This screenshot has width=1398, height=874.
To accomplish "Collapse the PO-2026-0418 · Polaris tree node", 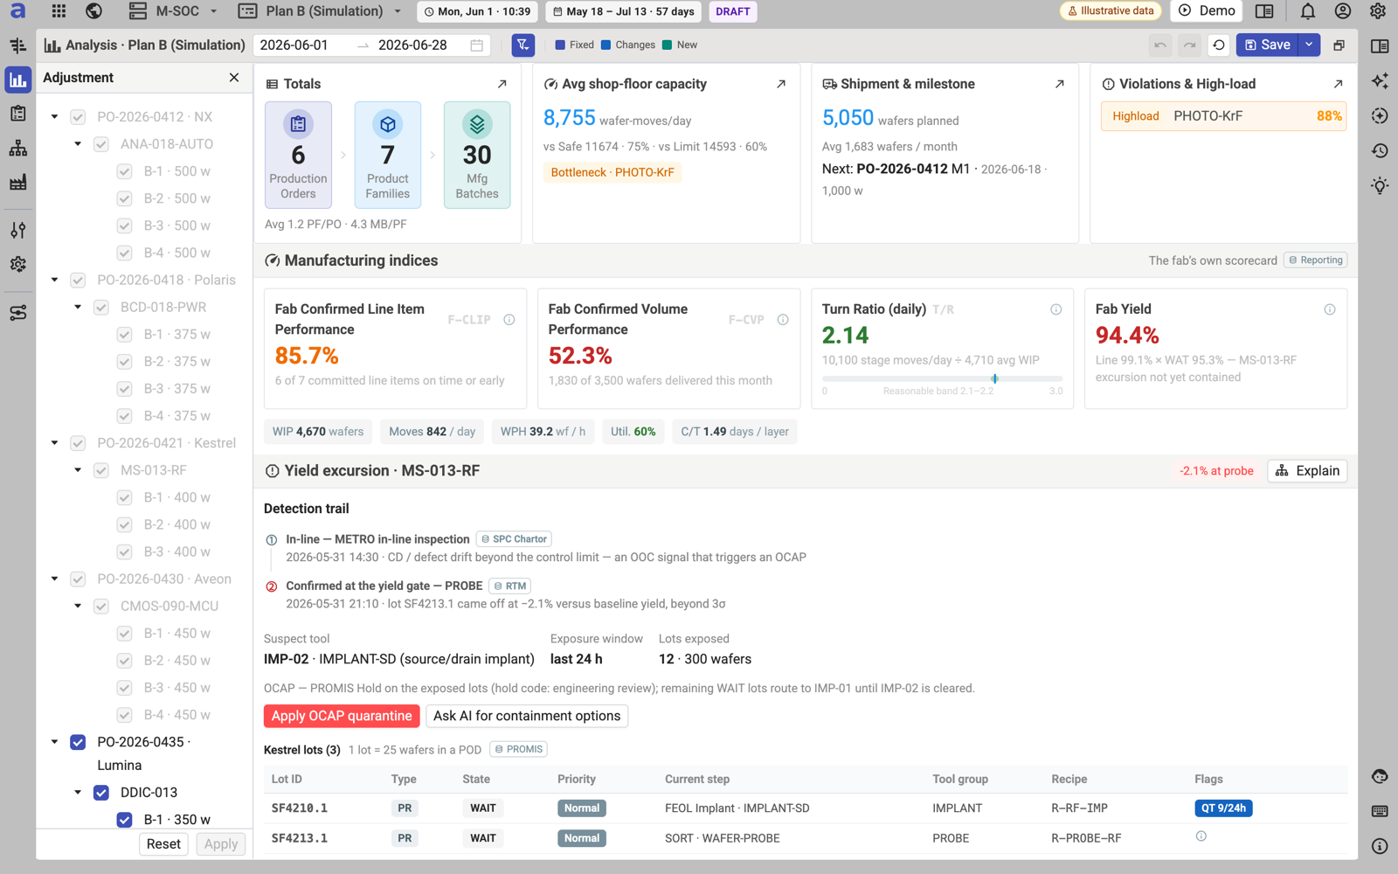I will point(54,281).
